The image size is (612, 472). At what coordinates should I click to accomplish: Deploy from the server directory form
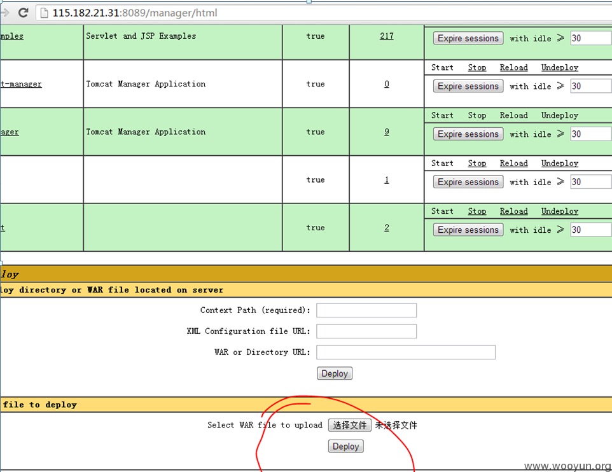point(335,373)
